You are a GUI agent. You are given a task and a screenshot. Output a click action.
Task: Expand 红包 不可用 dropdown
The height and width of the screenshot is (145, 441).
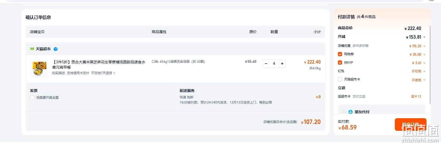[424, 71]
